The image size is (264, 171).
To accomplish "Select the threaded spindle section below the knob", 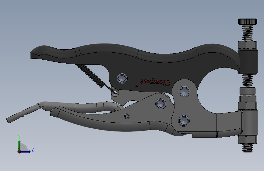I will (248, 33).
